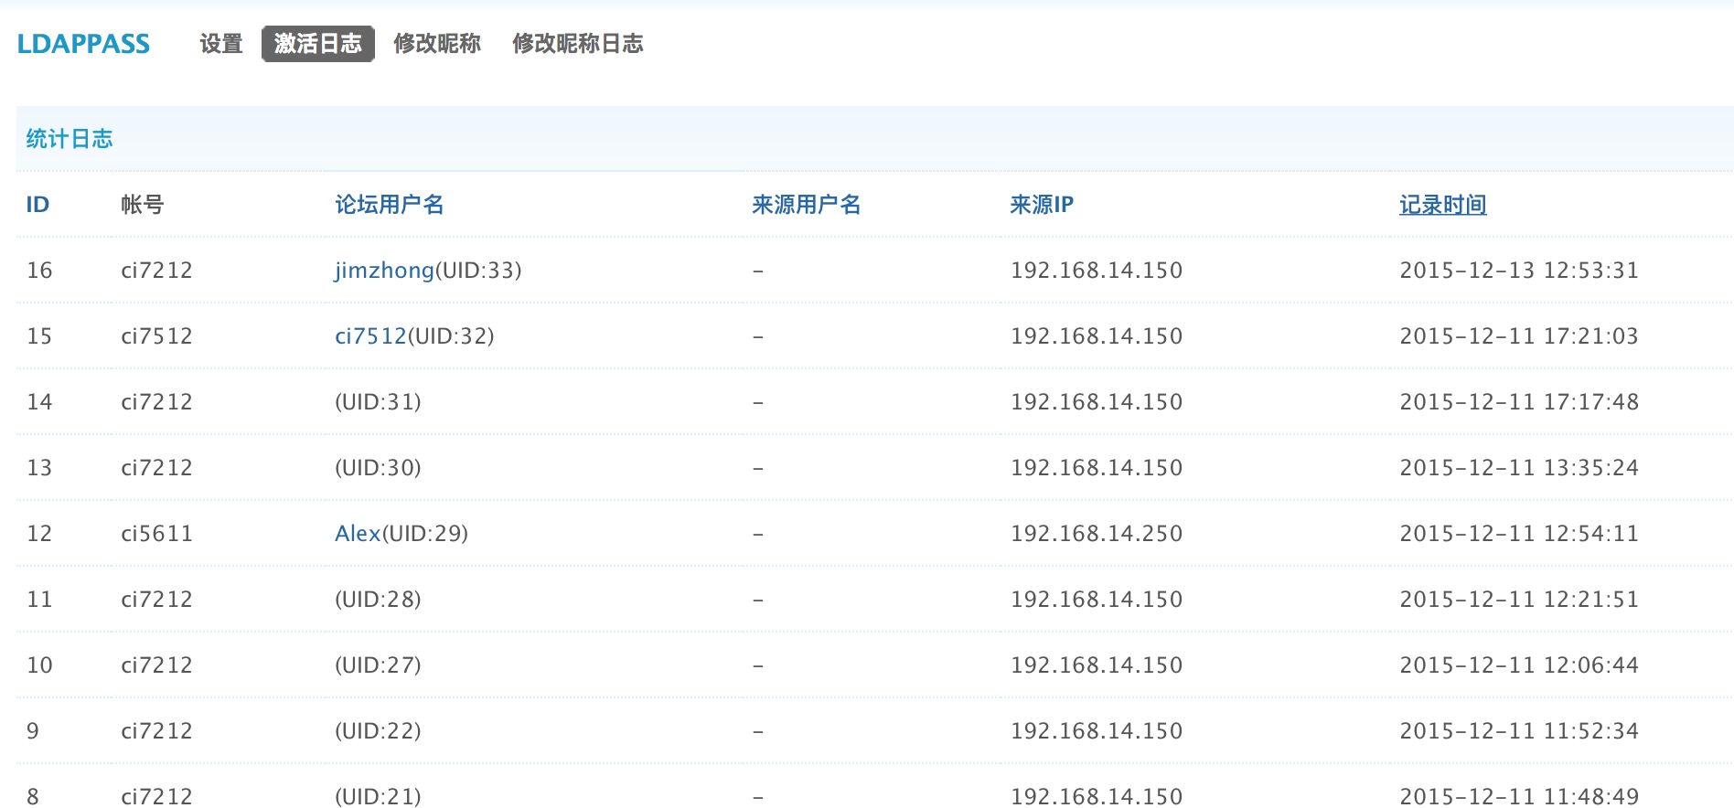
Task: Click the (UID:22) cell
Action: pyautogui.click(x=378, y=731)
